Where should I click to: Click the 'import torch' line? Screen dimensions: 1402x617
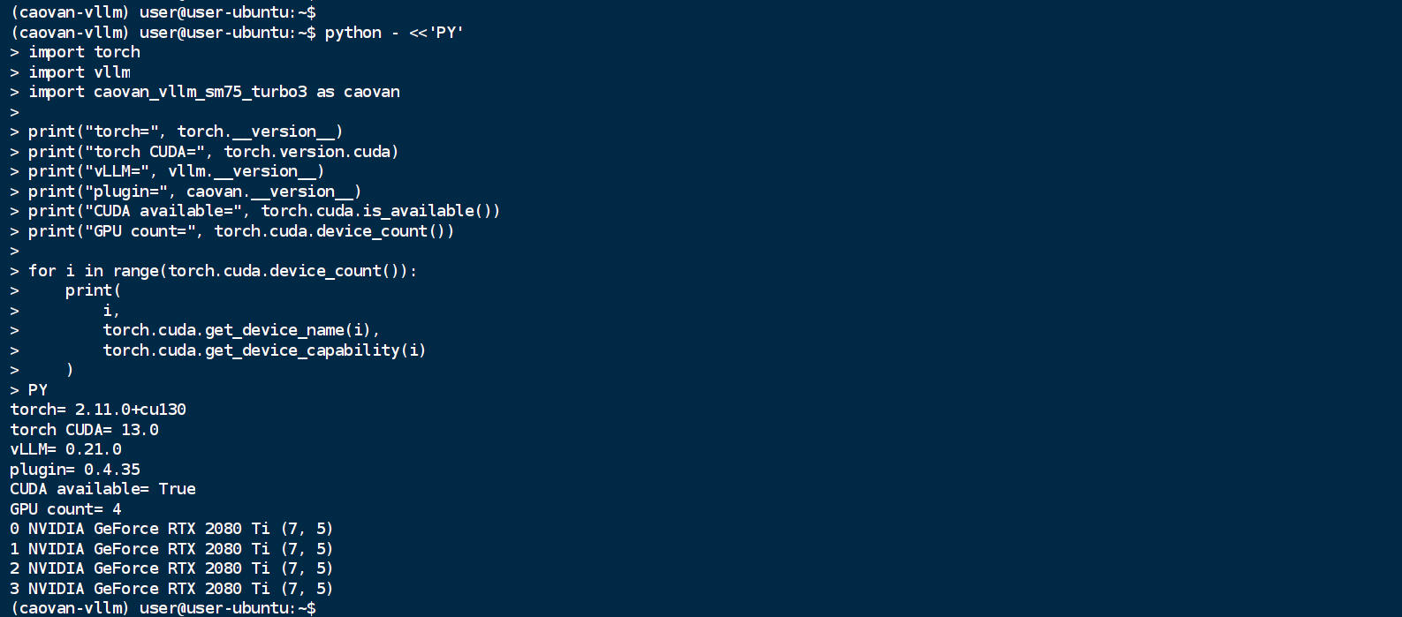[x=84, y=52]
